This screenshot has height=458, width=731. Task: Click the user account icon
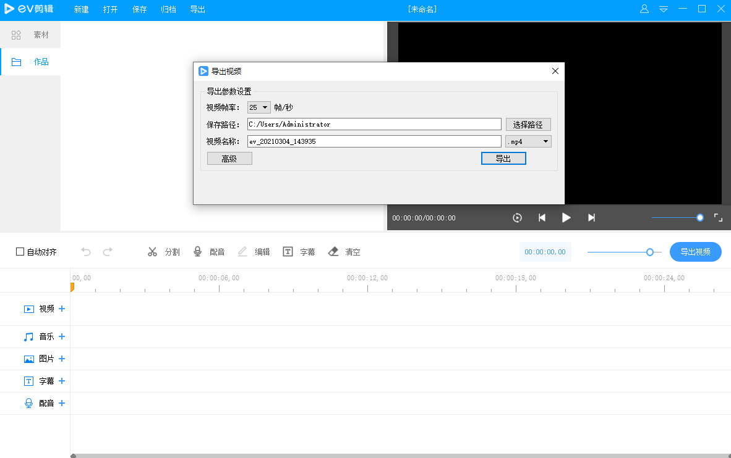point(644,9)
